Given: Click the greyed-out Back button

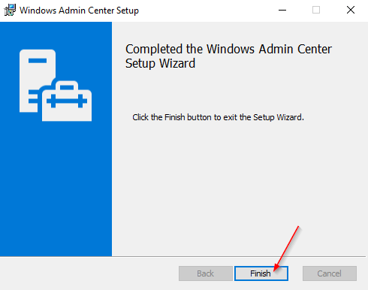Looking at the screenshot, I should coord(206,273).
